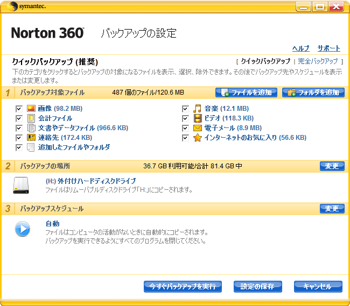
Task: Open 文書やデータファイル (966.6 KB) link
Action: coord(83,128)
